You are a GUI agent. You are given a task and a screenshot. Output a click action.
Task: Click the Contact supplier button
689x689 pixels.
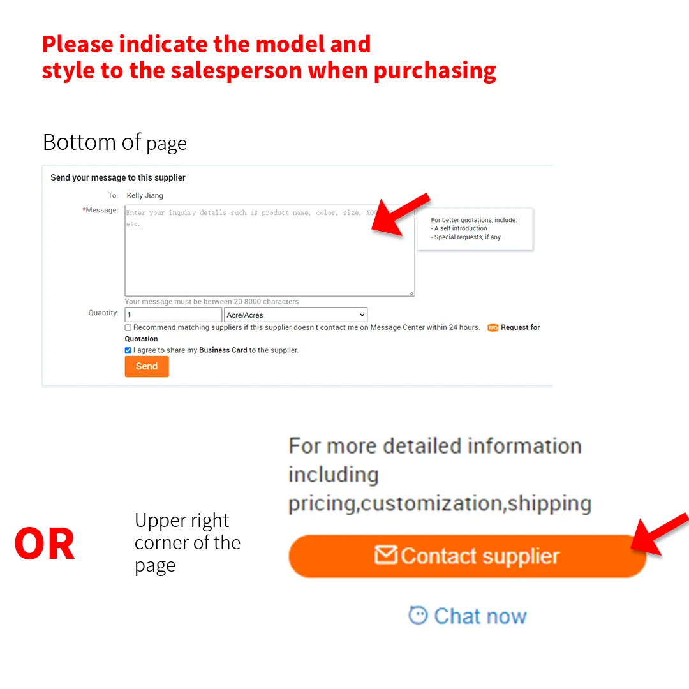point(468,556)
